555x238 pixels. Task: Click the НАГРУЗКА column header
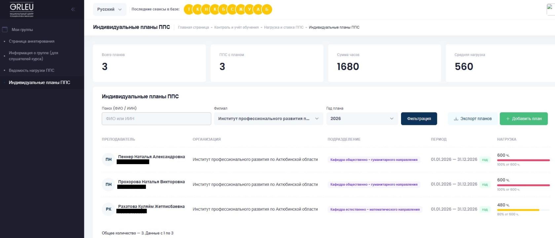507,139
